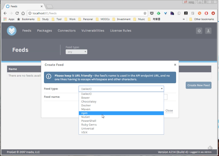Click the Name column header

13,69
